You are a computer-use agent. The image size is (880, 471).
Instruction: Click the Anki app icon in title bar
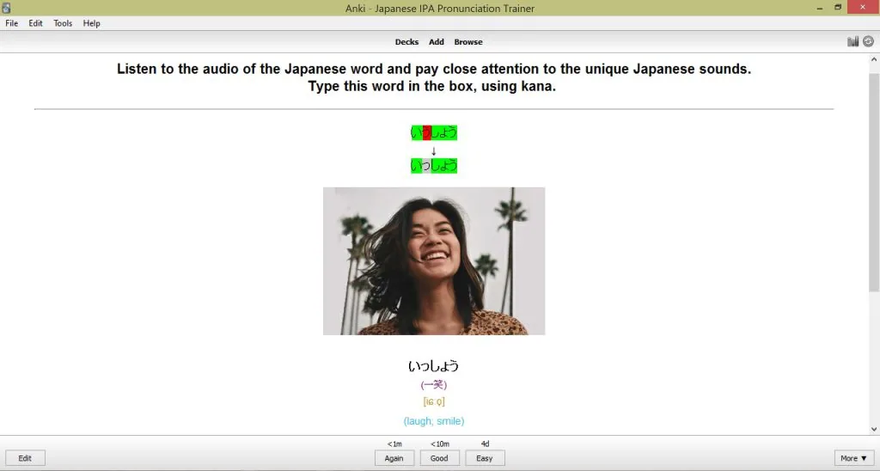(x=6, y=8)
